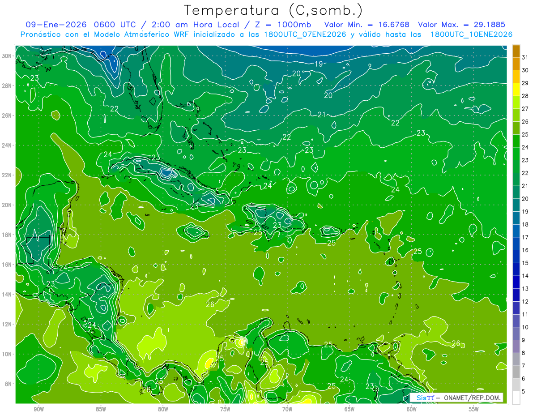537x415 pixels.
Task: Click the "1800UTC_10ENE2026" valid-until time
Action: coord(471,34)
